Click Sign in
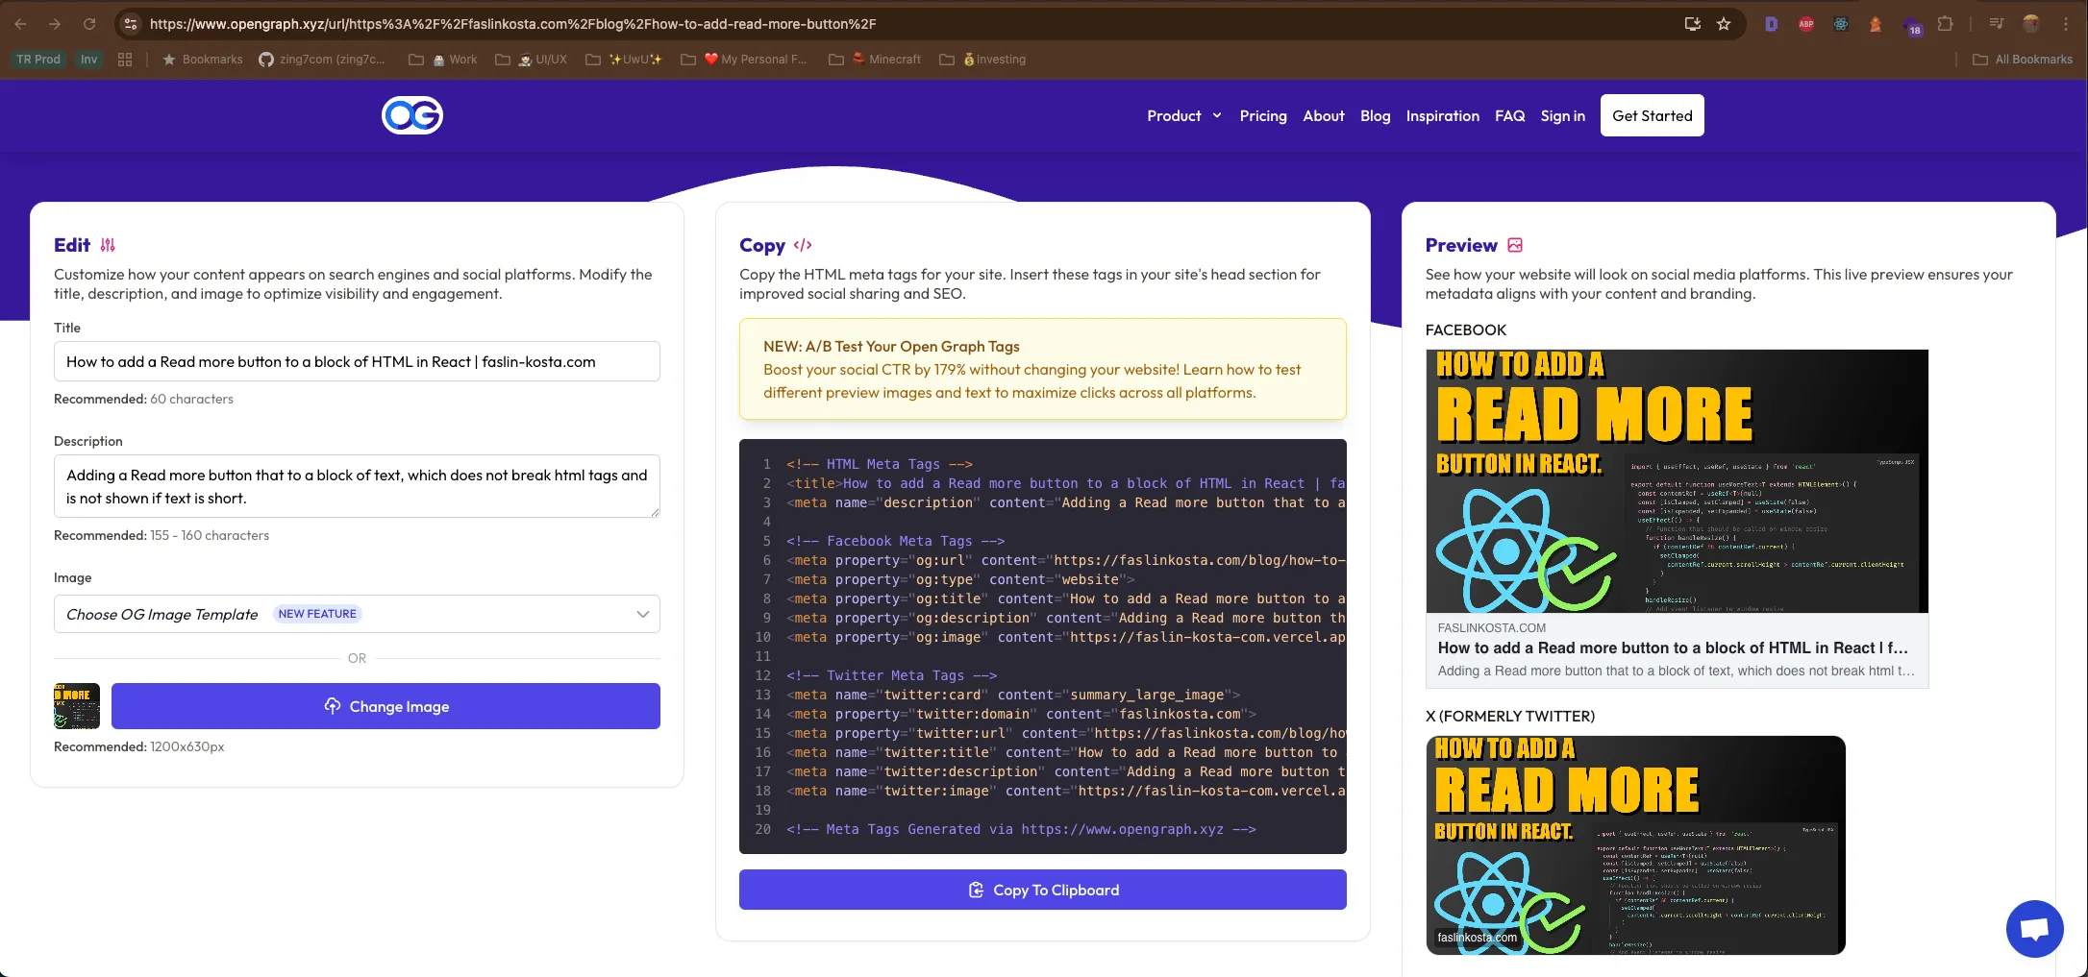 point(1562,115)
